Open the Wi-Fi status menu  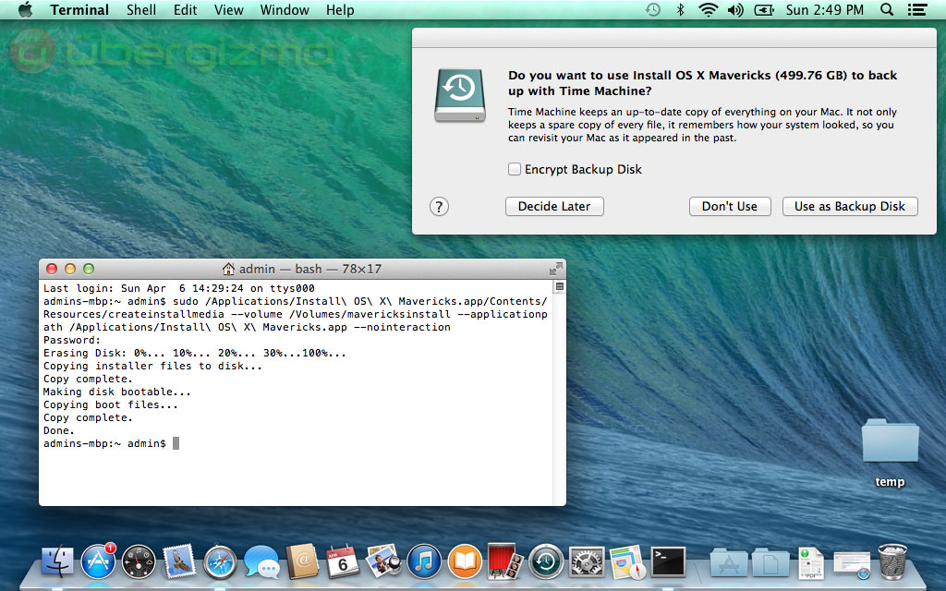(x=709, y=9)
